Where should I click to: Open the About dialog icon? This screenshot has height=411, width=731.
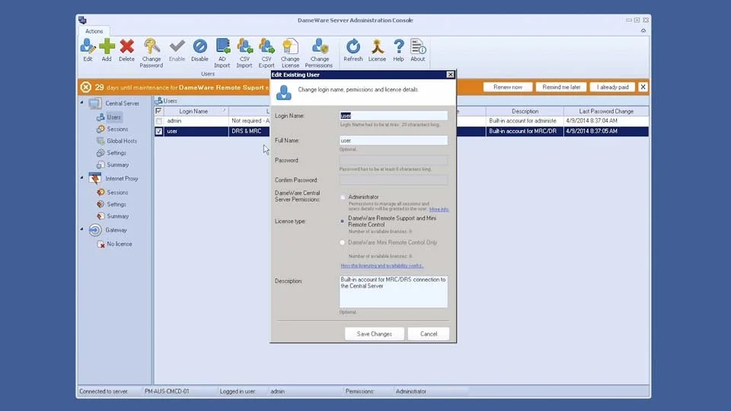(418, 47)
